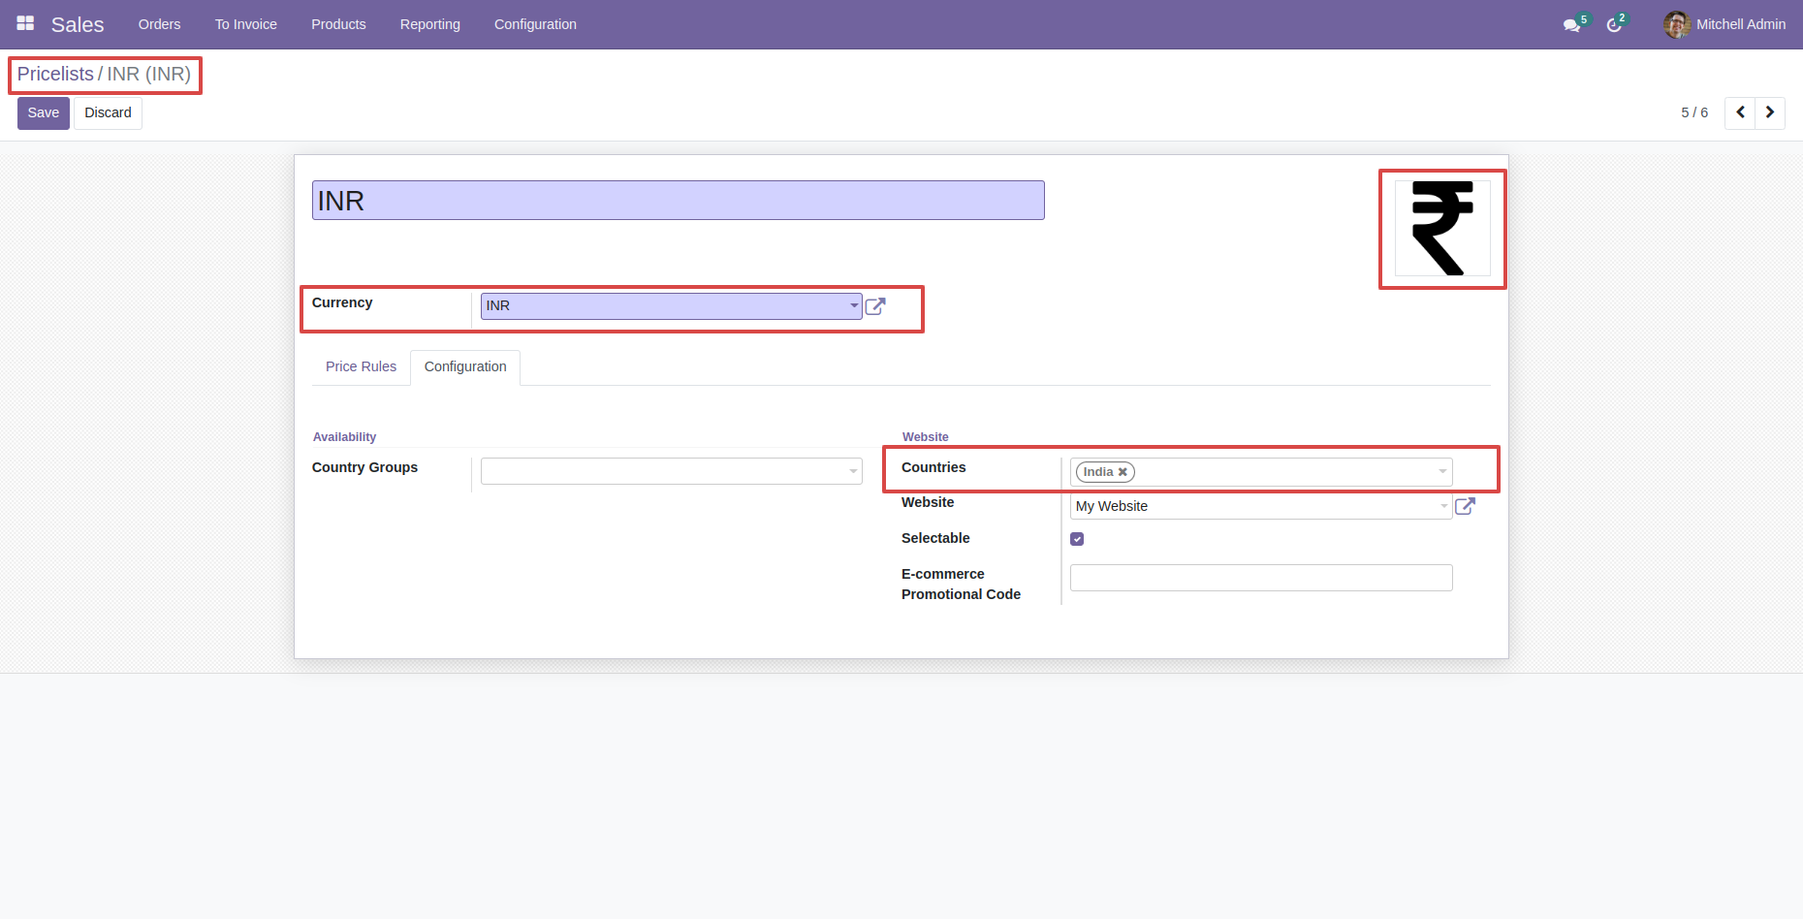Open the apps grid menu icon
The height and width of the screenshot is (919, 1803).
coord(25,23)
